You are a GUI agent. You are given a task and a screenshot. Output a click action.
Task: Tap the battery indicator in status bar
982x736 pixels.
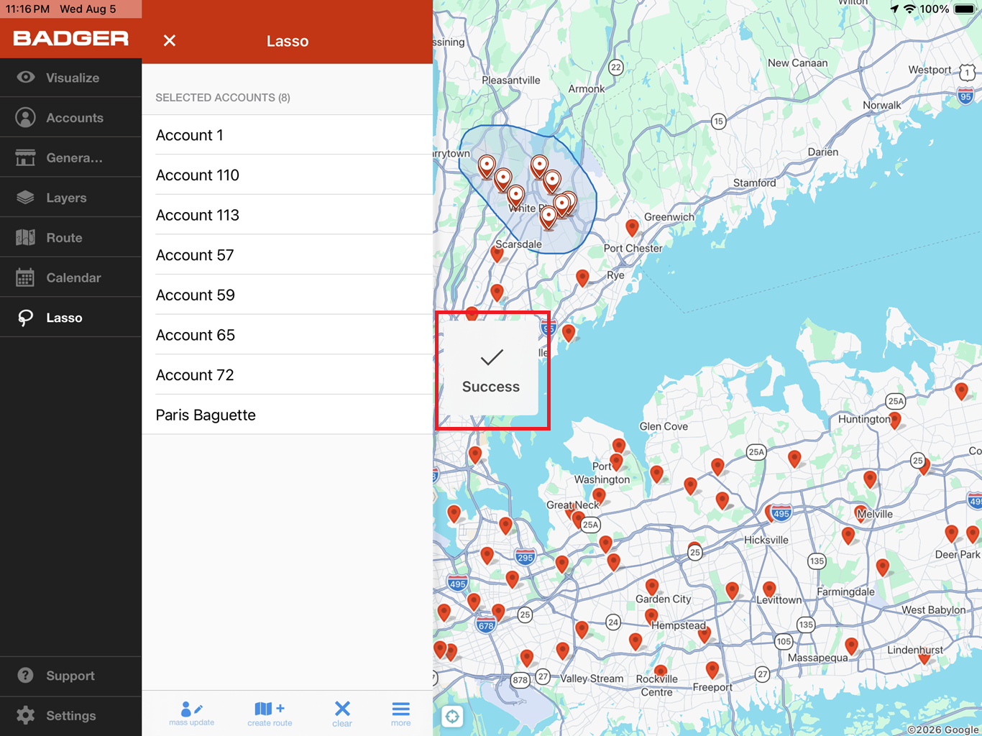(965, 9)
